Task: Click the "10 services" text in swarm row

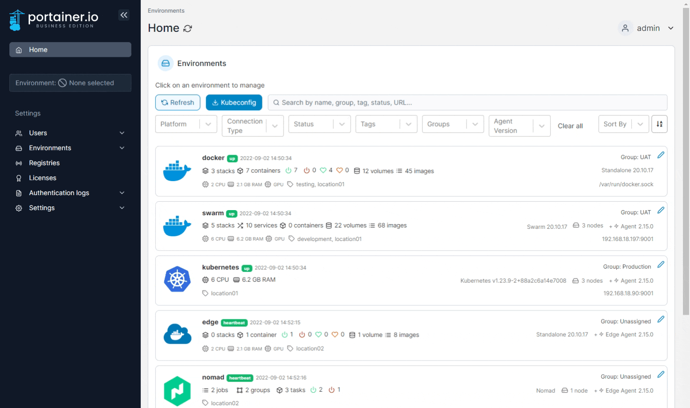Action: (261, 226)
